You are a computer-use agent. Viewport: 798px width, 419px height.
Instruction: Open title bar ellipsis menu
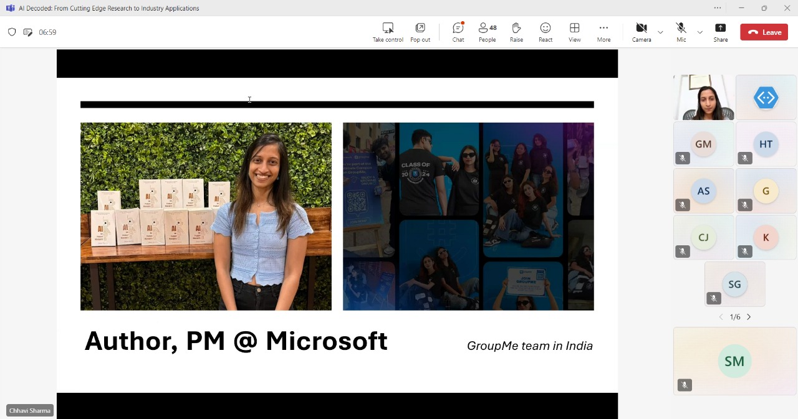(718, 8)
